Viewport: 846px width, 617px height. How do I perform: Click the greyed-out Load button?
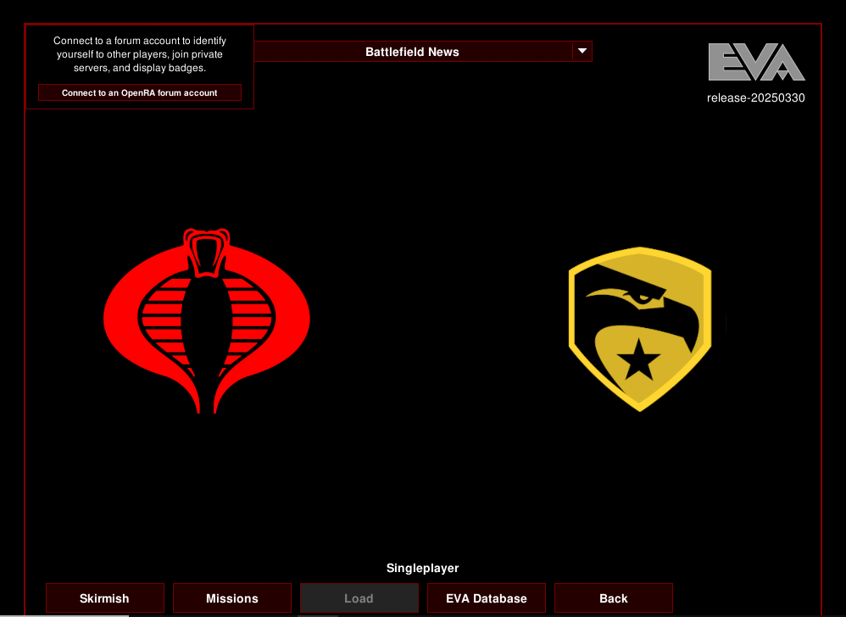(x=359, y=598)
